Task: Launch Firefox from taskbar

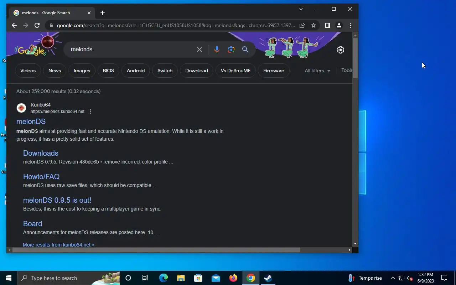Action: (x=233, y=278)
